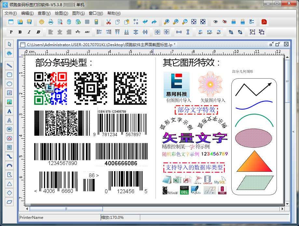299x226 pixels.
Task: Click the blue undo arrow
Action: pos(145,22)
